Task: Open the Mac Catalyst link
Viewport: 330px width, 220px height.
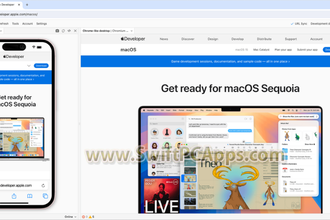Action: coord(261,49)
